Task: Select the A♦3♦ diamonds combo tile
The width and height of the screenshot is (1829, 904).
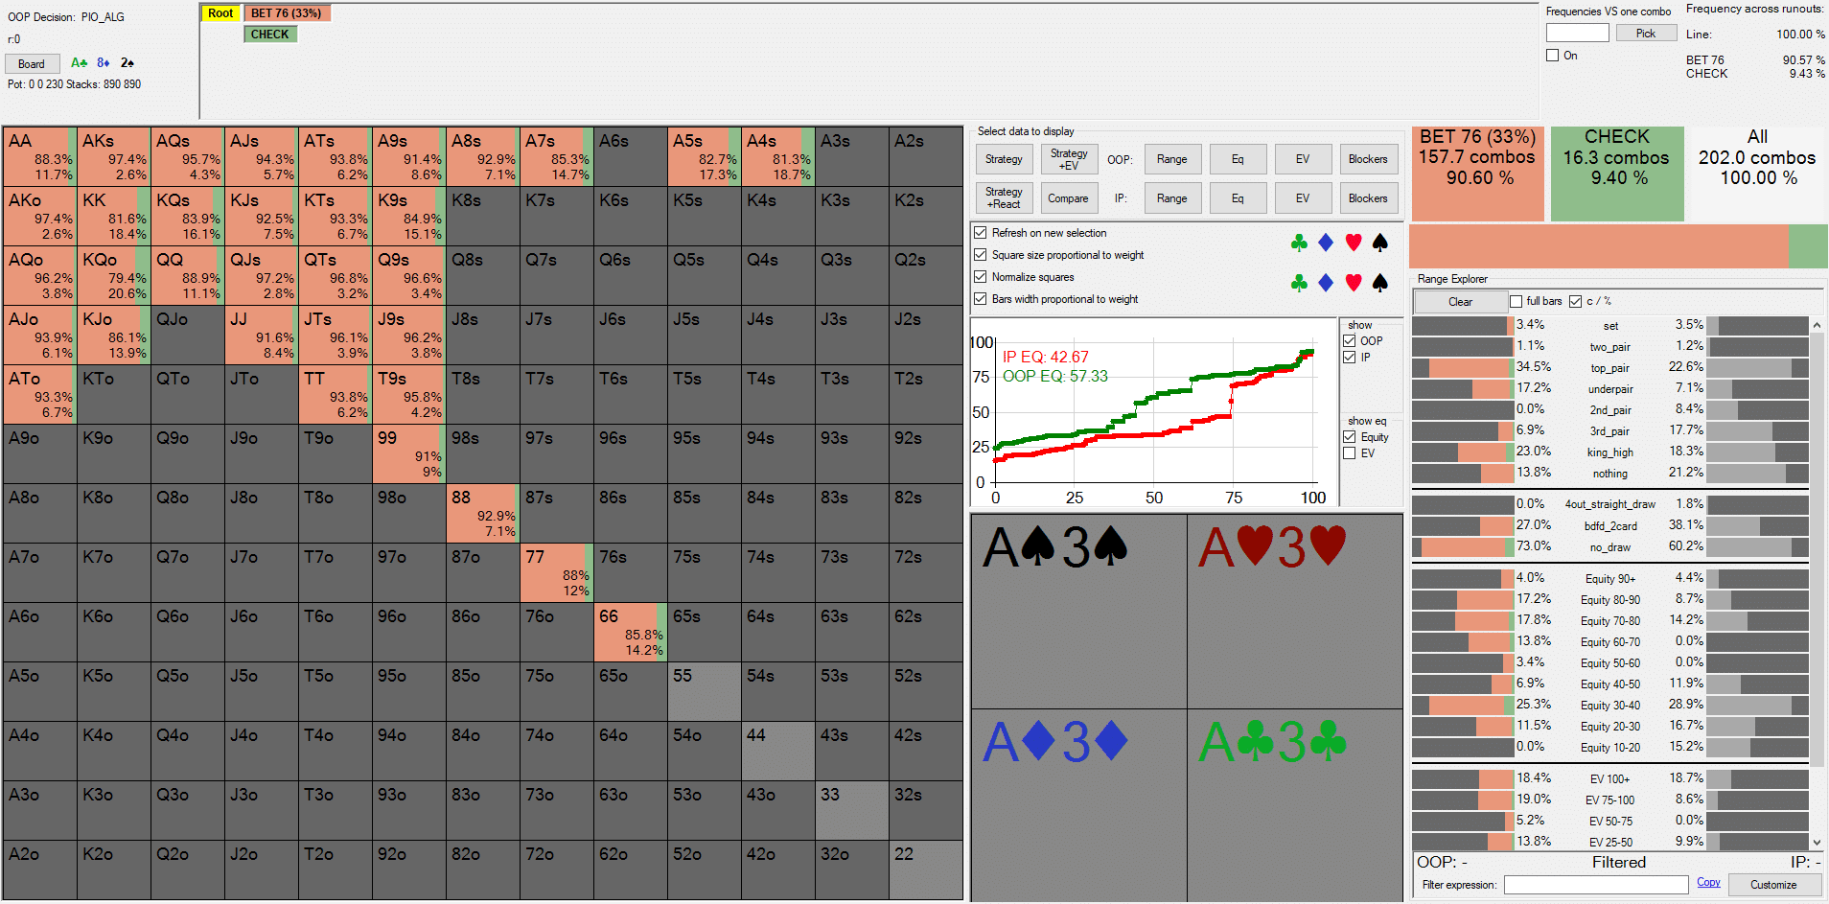Action: pos(1078,803)
